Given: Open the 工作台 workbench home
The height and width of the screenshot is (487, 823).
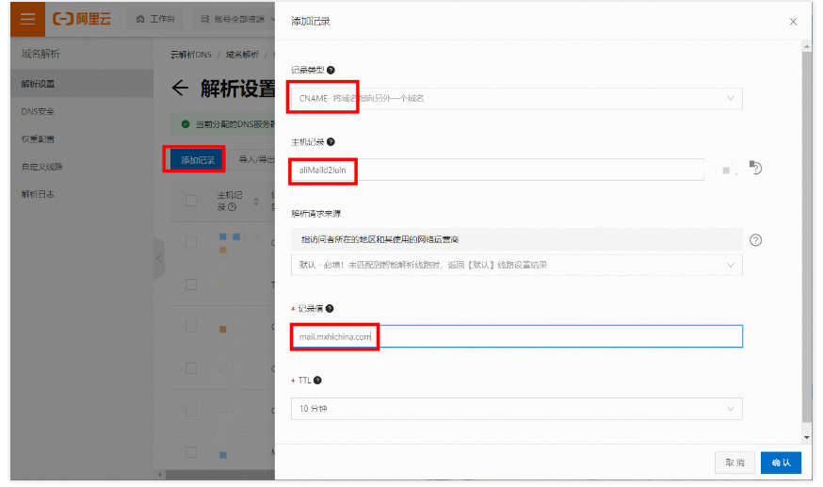Looking at the screenshot, I should [155, 20].
